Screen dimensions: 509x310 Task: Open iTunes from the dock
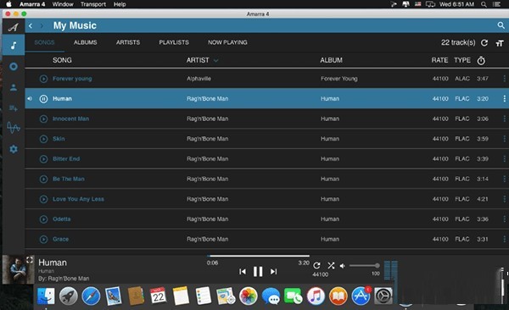pyautogui.click(x=316, y=296)
